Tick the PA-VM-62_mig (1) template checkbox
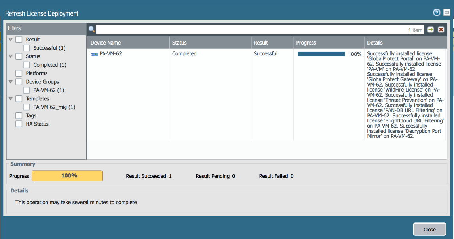The image size is (454, 239). (27, 107)
